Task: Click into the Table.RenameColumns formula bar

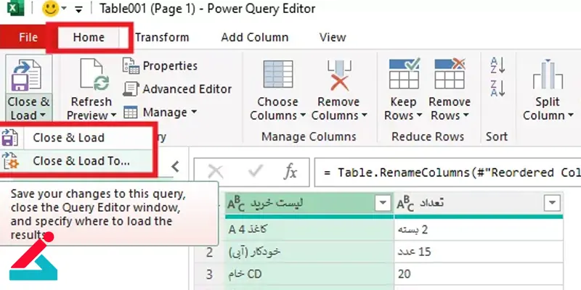Action: pos(447,173)
